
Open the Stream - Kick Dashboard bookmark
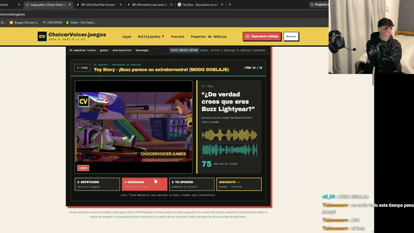tap(80, 23)
